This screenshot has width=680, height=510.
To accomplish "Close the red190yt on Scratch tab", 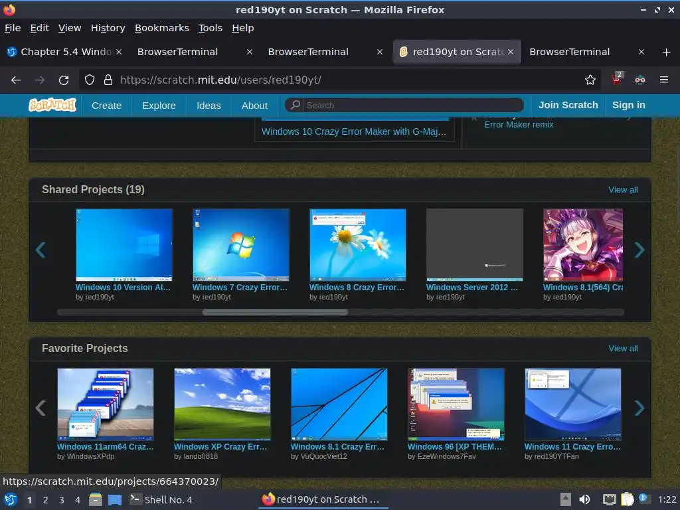I will point(511,52).
